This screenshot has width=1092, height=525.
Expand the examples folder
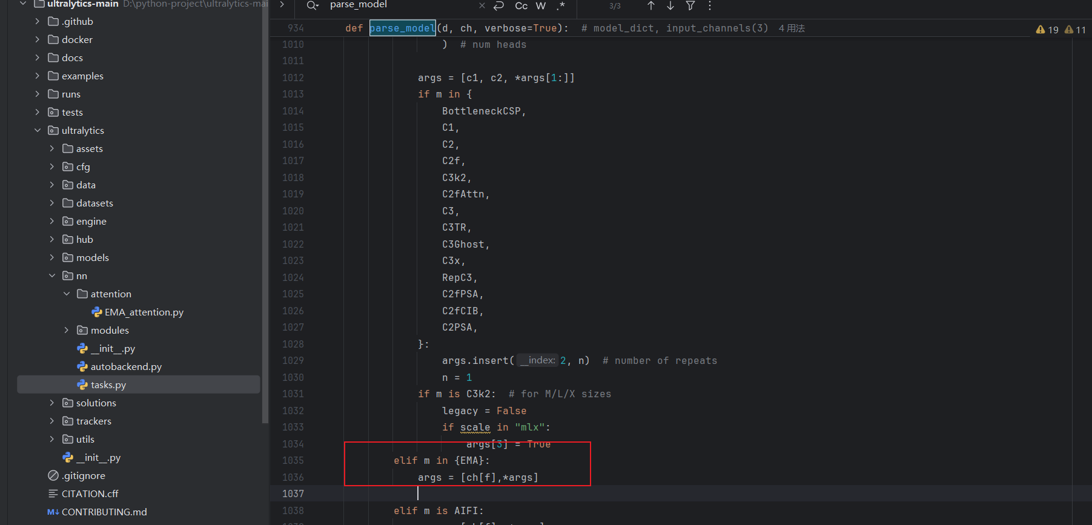[x=38, y=76]
